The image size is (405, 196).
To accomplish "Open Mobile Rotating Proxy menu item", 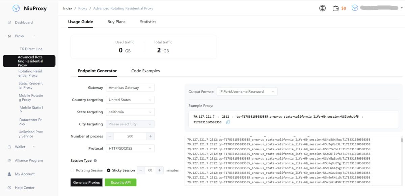I will click(x=31, y=97).
